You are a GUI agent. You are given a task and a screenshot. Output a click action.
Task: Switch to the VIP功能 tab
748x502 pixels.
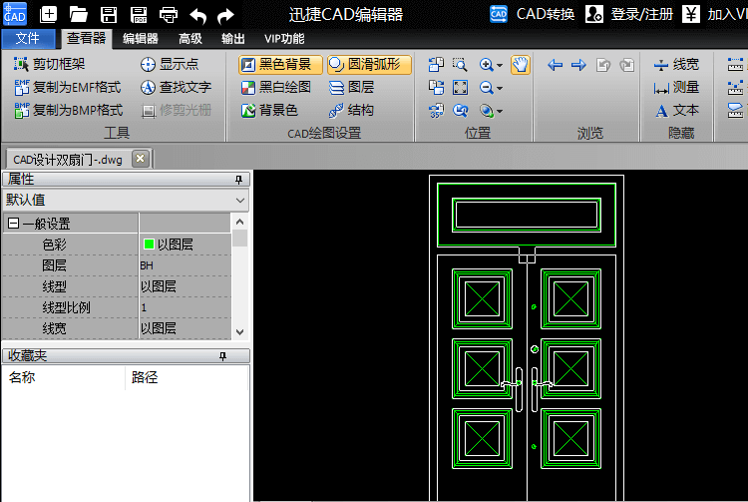point(284,39)
